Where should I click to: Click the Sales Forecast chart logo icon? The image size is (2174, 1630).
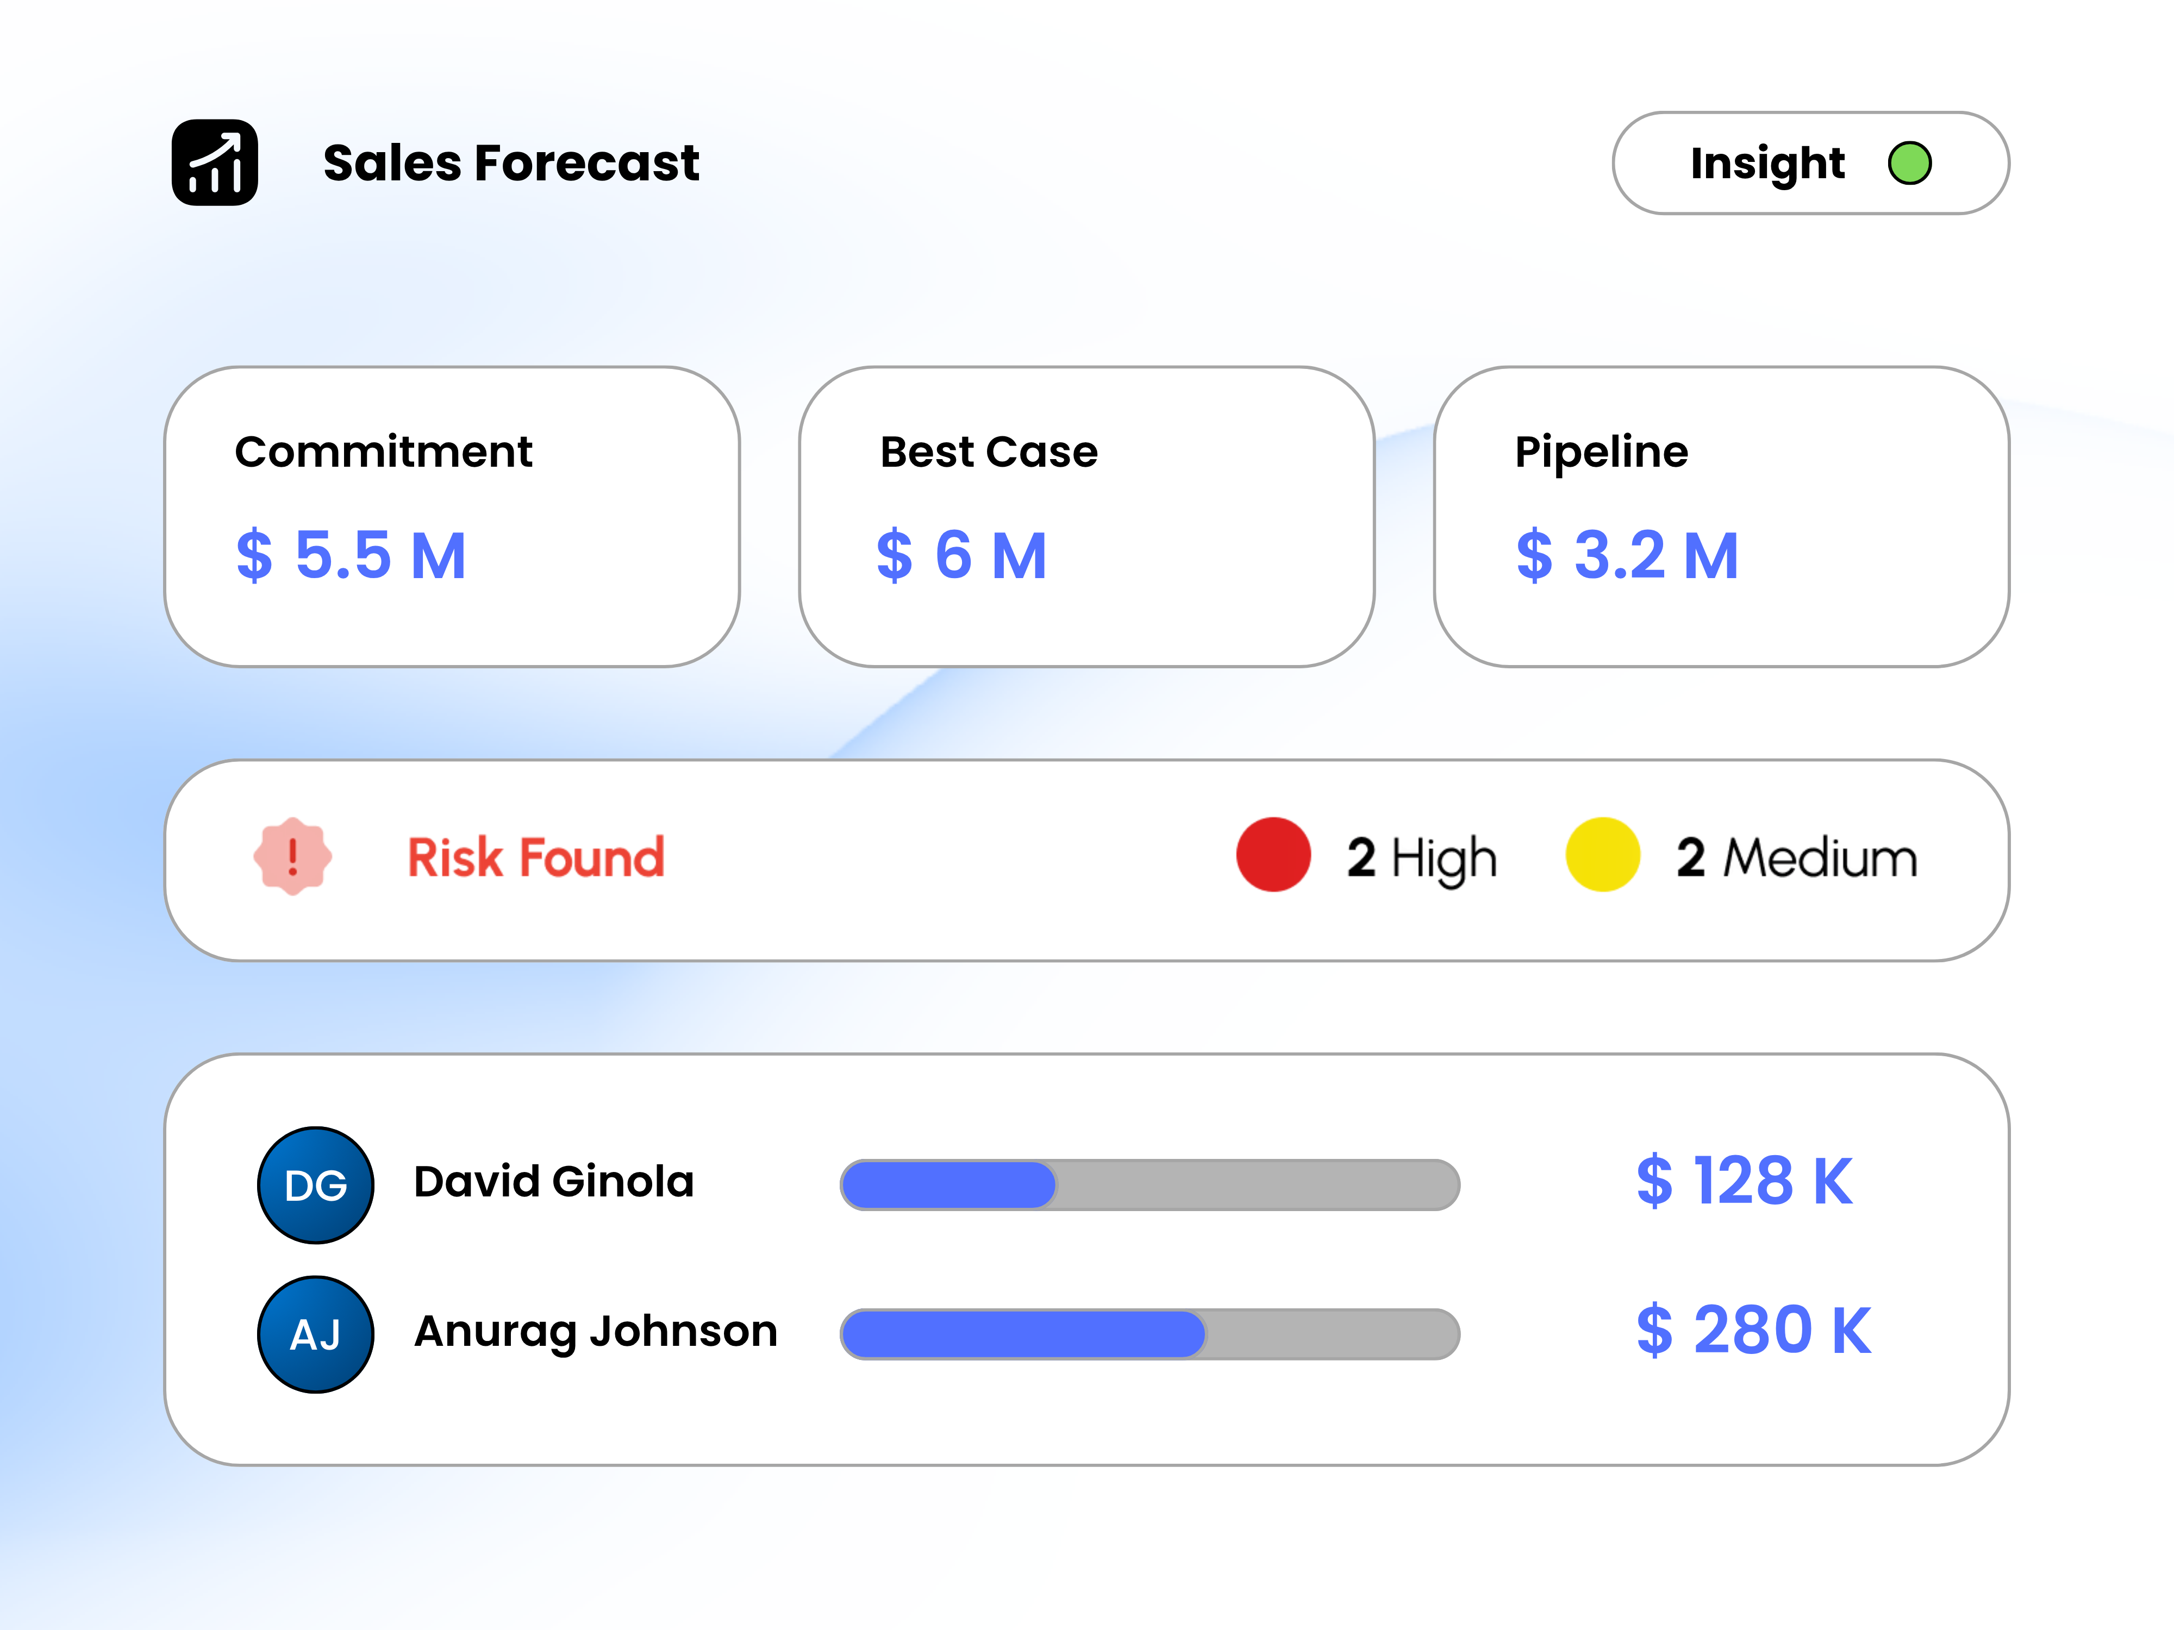214,163
